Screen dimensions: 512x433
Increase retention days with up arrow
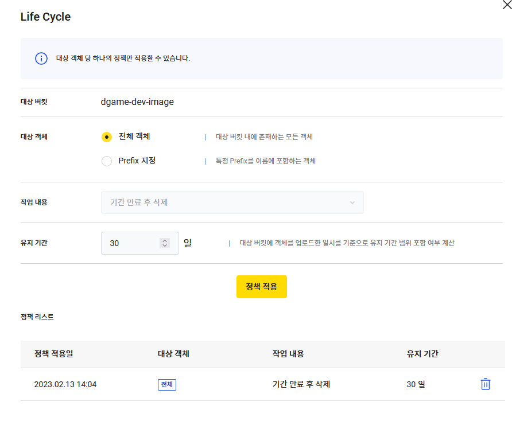pyautogui.click(x=165, y=240)
